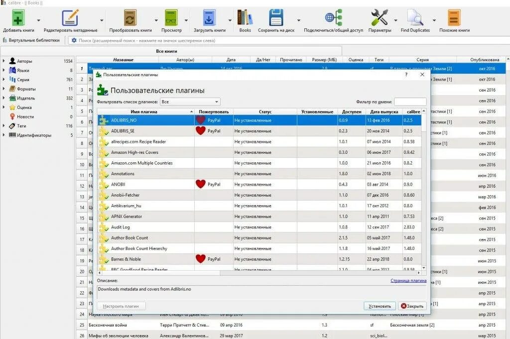This screenshot has width=510, height=339.
Task: Click donate heart icon for Barnes & Noble
Action: tap(200, 259)
